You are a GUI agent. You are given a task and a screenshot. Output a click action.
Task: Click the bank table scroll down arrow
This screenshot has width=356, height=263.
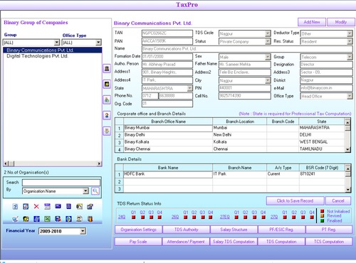click(347, 189)
